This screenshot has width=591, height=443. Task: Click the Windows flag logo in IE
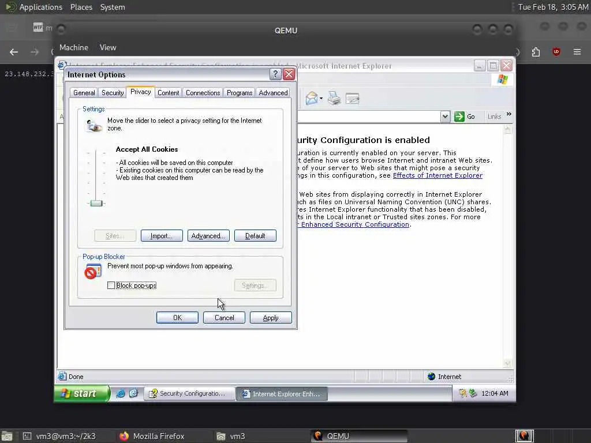click(x=503, y=80)
